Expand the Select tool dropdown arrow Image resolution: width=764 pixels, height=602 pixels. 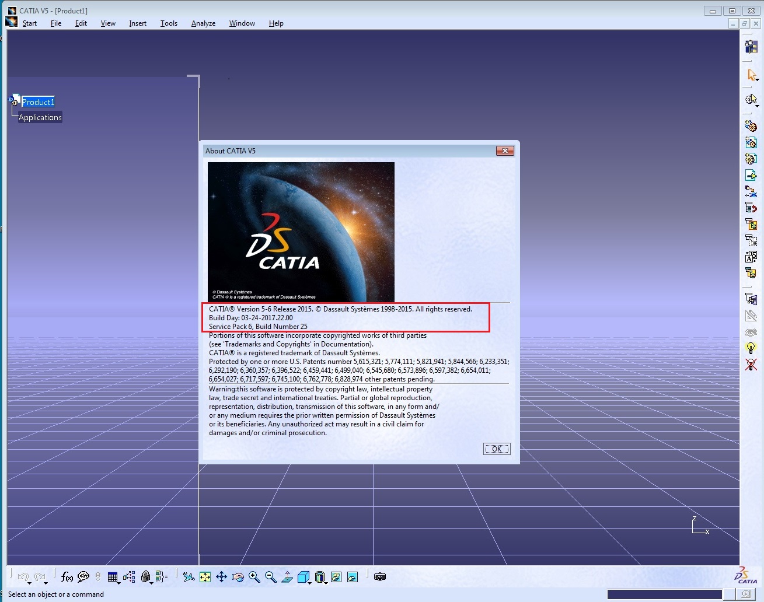[x=757, y=79]
